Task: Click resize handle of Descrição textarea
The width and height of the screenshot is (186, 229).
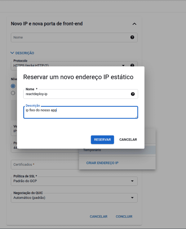Action: click(136, 117)
